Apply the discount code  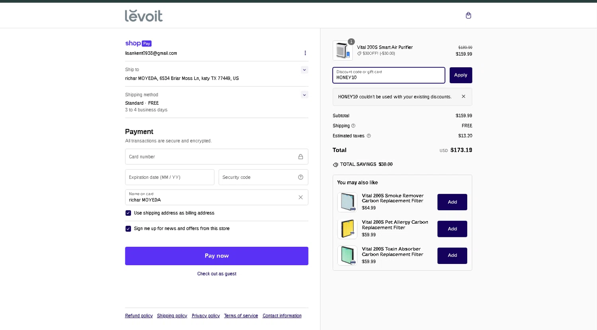(461, 75)
